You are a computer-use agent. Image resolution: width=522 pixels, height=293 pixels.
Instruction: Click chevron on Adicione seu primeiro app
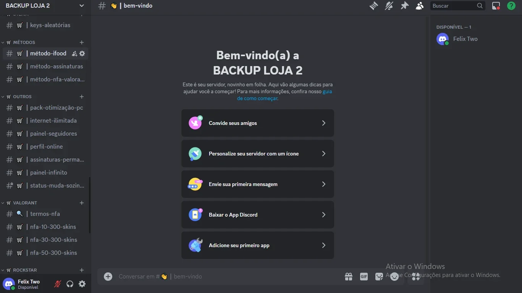click(324, 245)
